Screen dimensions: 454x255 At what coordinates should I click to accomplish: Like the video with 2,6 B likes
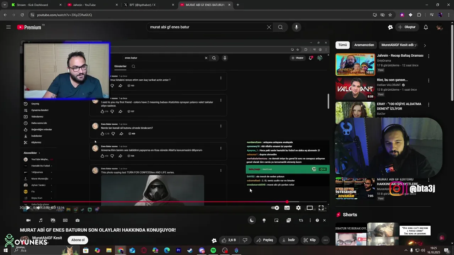pos(229,240)
